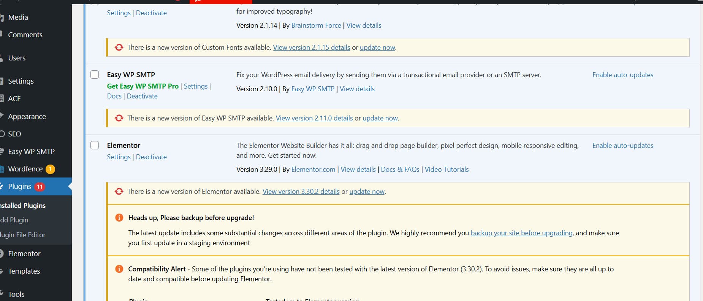Click backup your site before upgrading link

(521, 233)
